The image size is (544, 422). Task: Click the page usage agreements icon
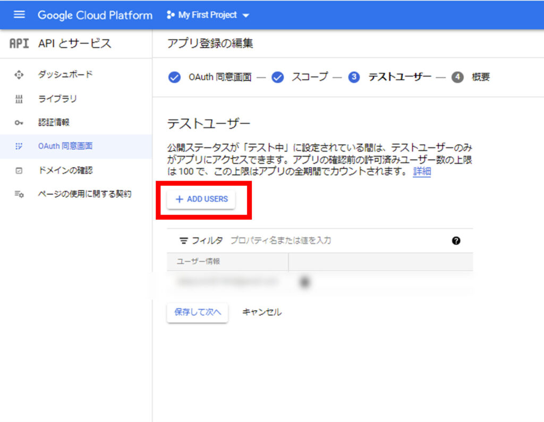[x=19, y=194]
